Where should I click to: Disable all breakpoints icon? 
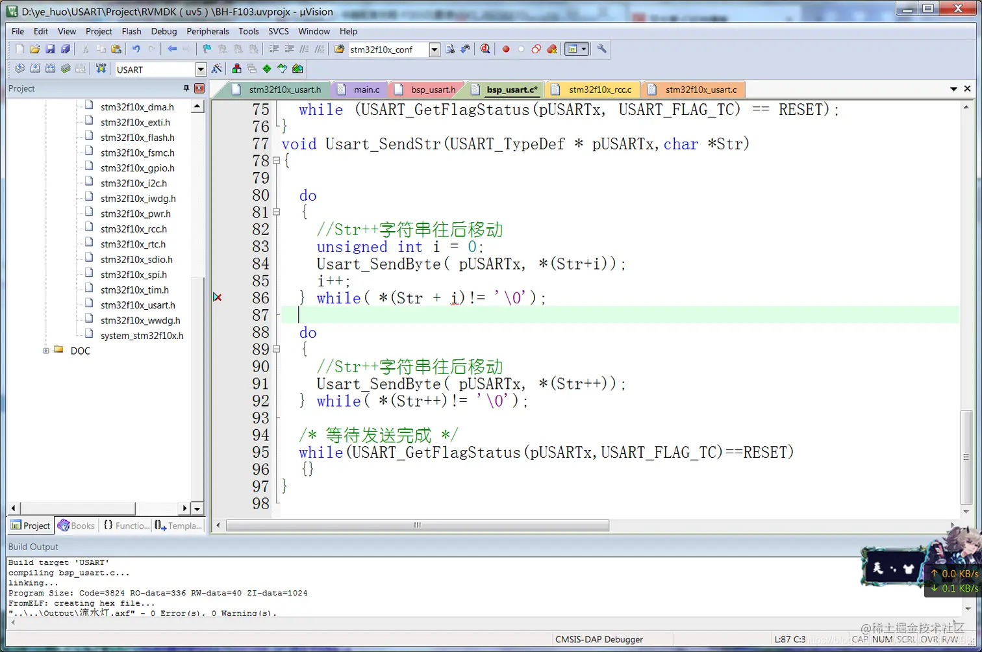[536, 49]
